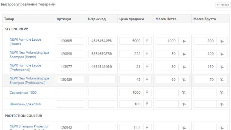Click ruble sign next to price 21
This screenshot has height=130, width=231.
[147, 67]
